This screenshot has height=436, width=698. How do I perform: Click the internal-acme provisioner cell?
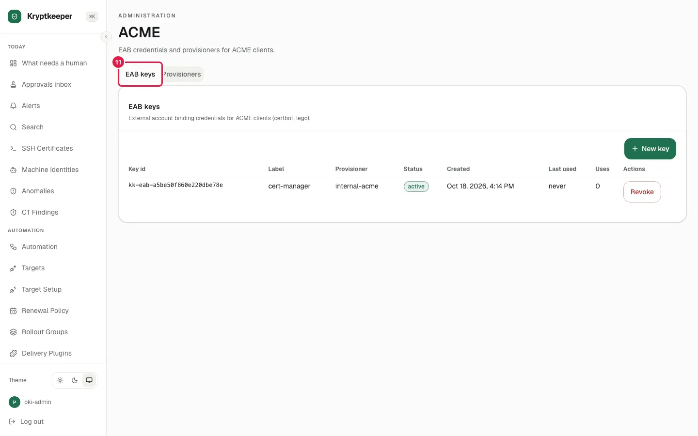tap(357, 186)
